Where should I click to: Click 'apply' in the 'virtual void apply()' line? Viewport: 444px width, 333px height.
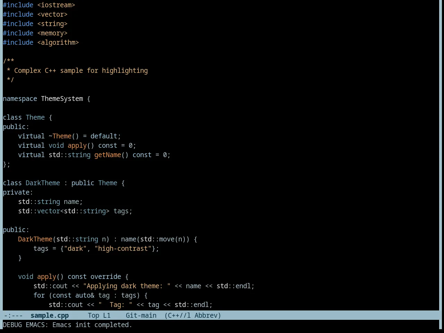pyautogui.click(x=77, y=145)
